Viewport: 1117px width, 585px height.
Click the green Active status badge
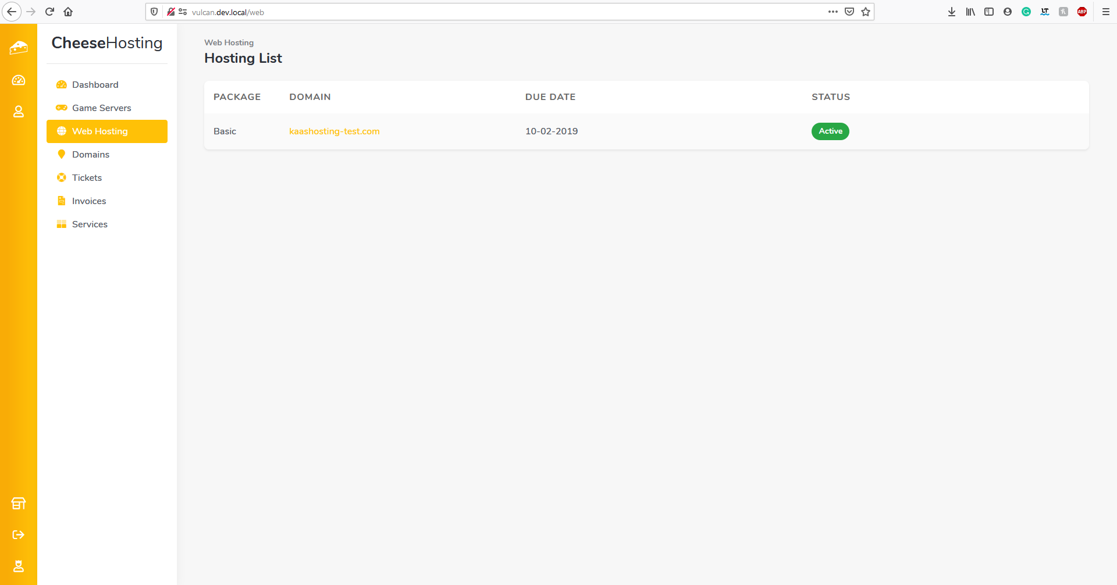point(830,131)
